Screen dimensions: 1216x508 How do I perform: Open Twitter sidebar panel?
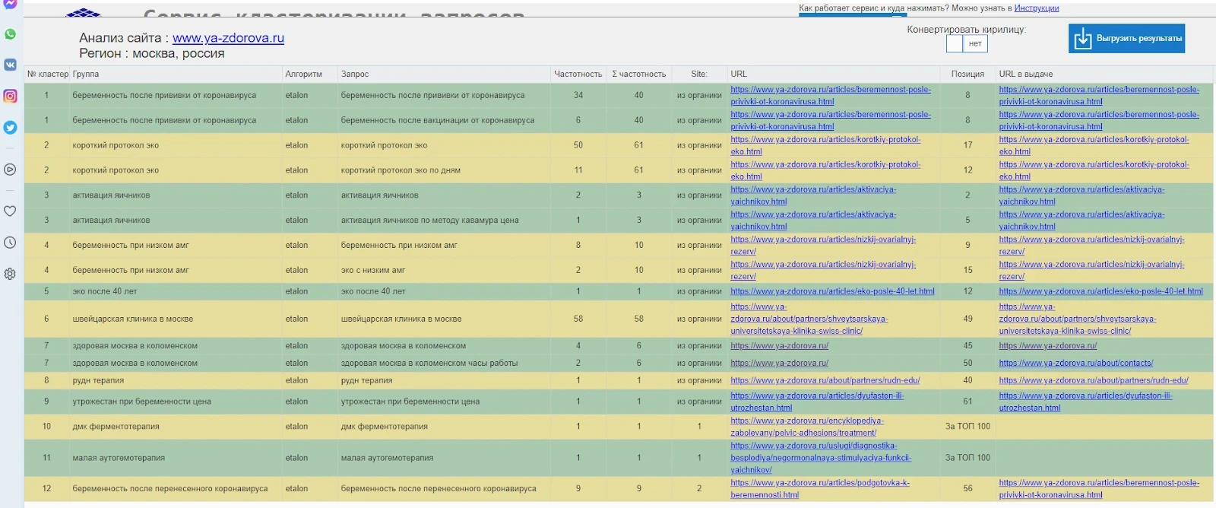pos(10,127)
